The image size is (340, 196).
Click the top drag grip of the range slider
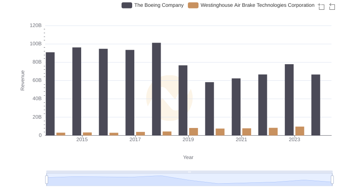click(189, 172)
